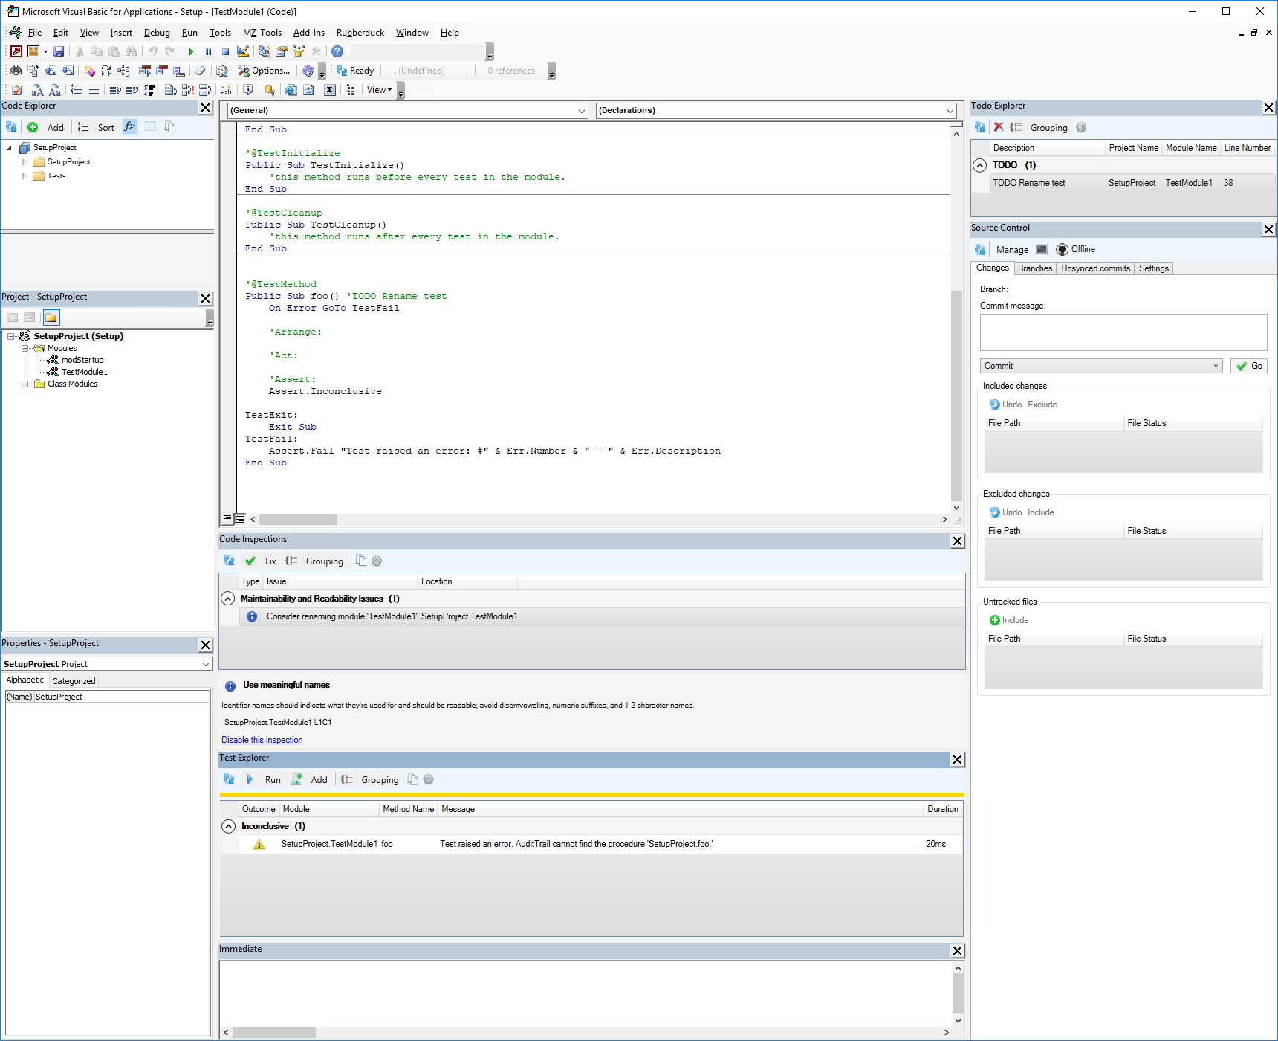Collapse the Inconclusive test group
Viewport: 1278px width, 1041px height.
(x=229, y=826)
